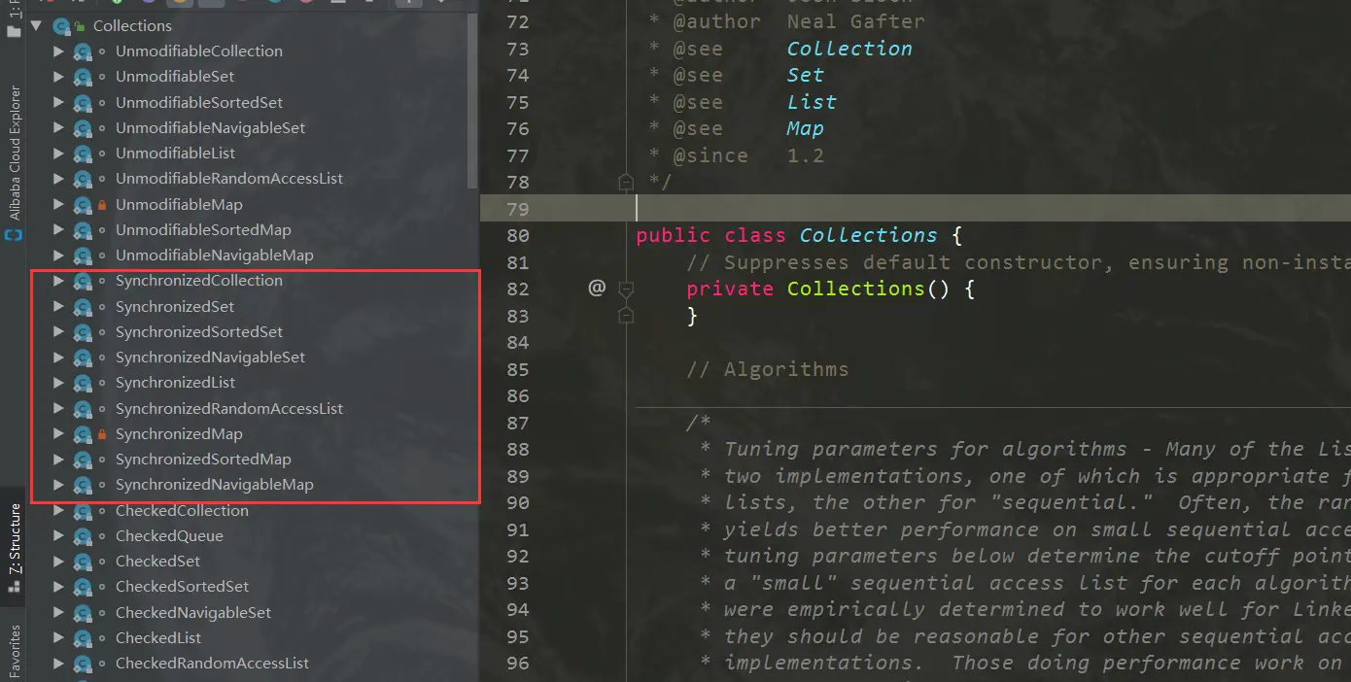Image resolution: width=1351 pixels, height=682 pixels.
Task: Click the Structure tool window icon in sidebar
Action: click(x=14, y=586)
